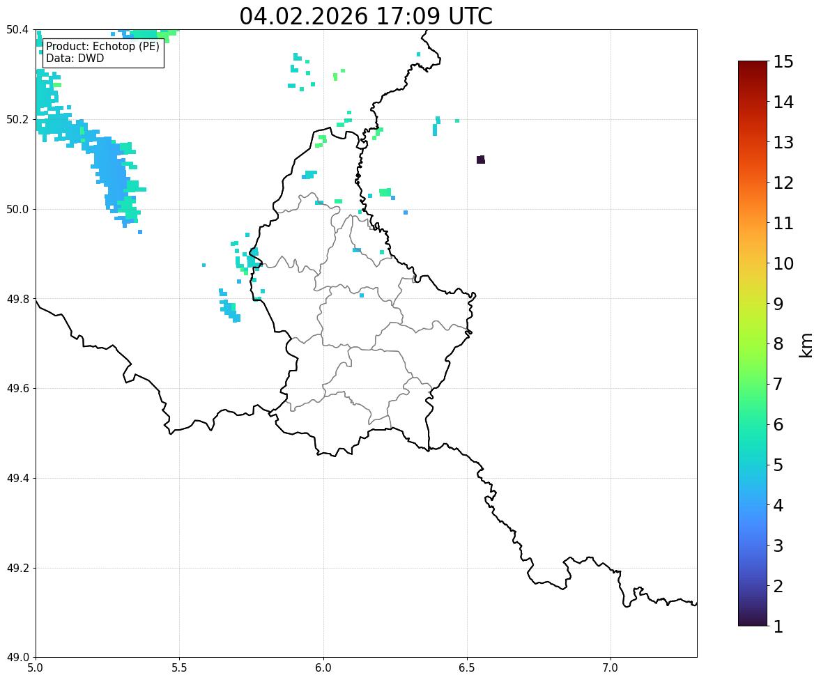Click the y-axis label "49.6"

(17, 388)
